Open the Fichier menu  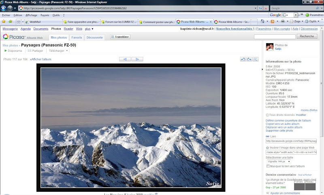point(6,15)
